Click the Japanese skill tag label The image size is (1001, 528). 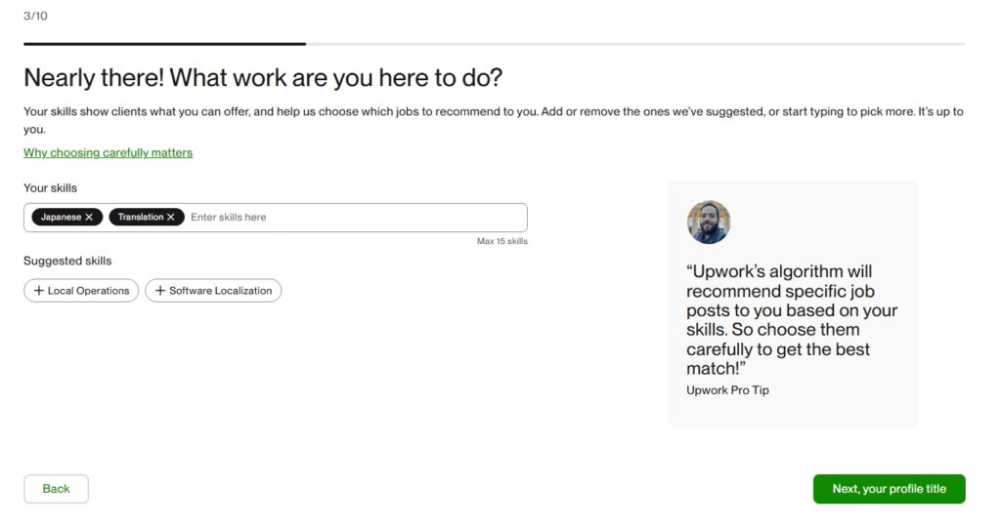61,218
